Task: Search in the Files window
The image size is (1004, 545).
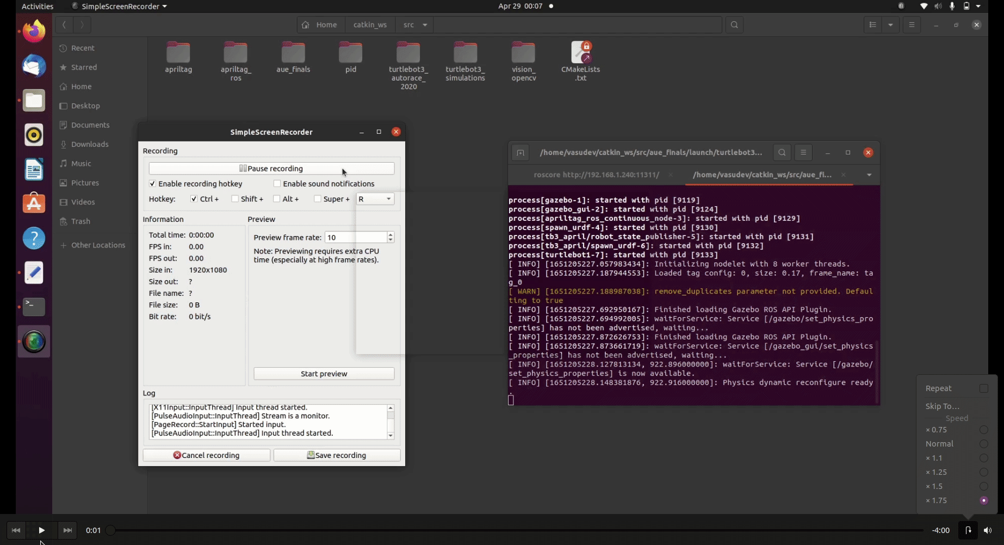Action: tap(734, 24)
